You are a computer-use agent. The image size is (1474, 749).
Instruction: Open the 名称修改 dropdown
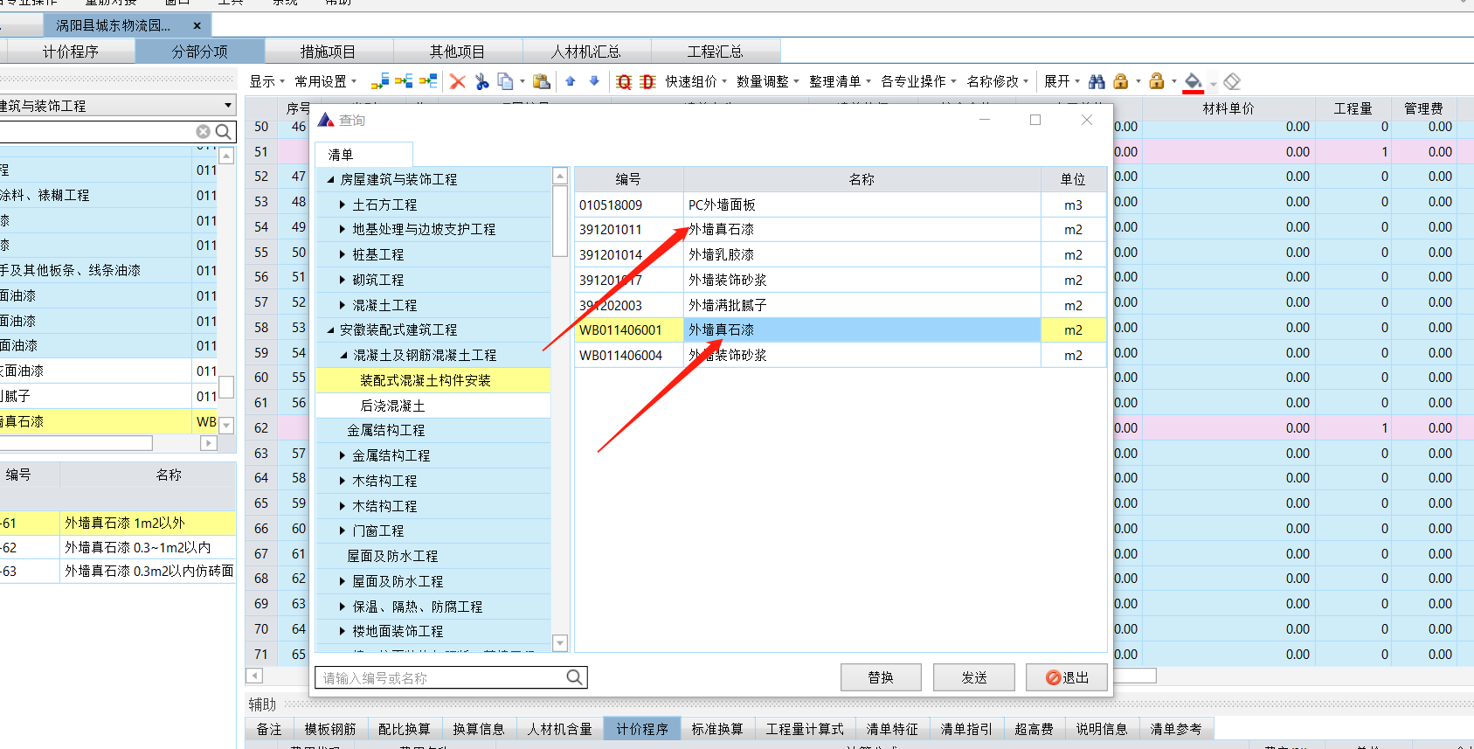coord(998,81)
